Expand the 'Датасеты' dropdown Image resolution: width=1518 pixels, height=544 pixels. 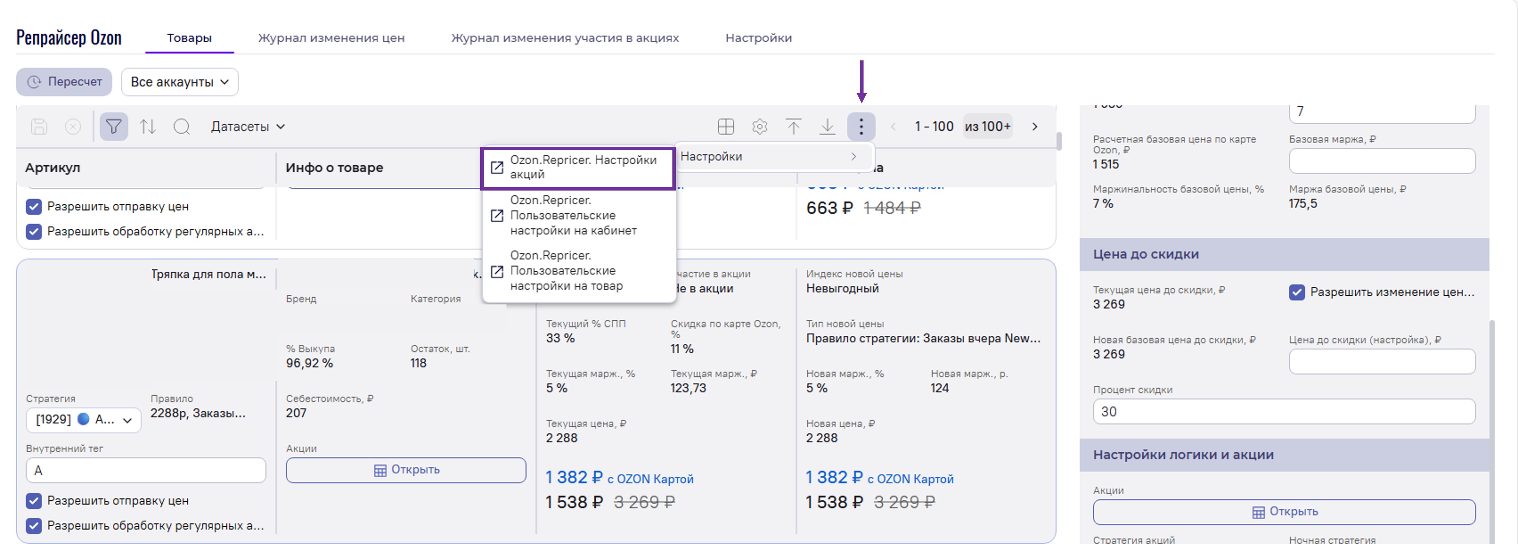[x=247, y=126]
